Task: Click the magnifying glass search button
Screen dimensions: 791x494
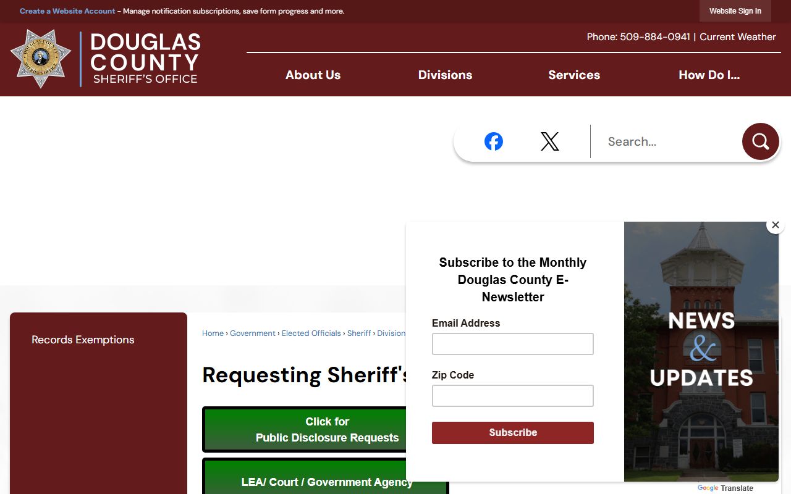Action: [760, 141]
